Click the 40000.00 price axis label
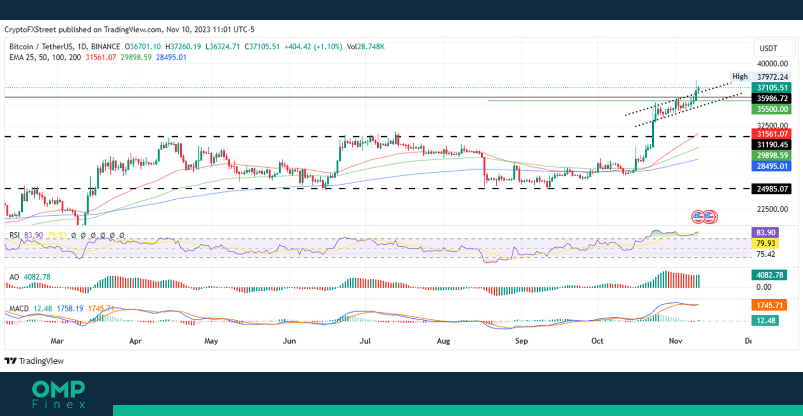The width and height of the screenshot is (803, 416). coord(772,64)
